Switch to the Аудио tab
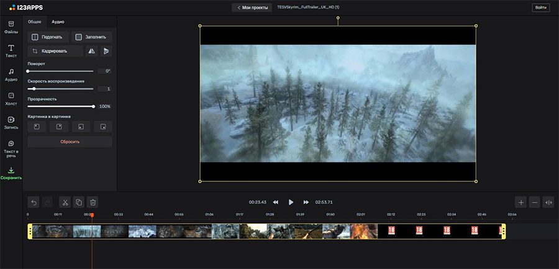Screen dimensions: 559x269 (58, 22)
